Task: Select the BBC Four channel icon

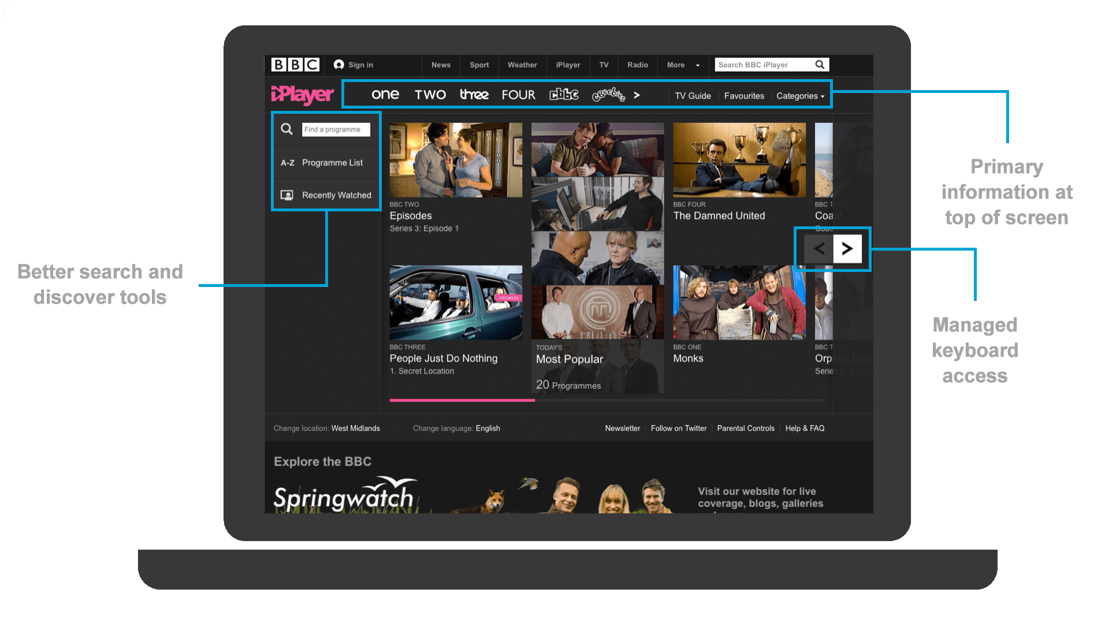Action: click(518, 94)
